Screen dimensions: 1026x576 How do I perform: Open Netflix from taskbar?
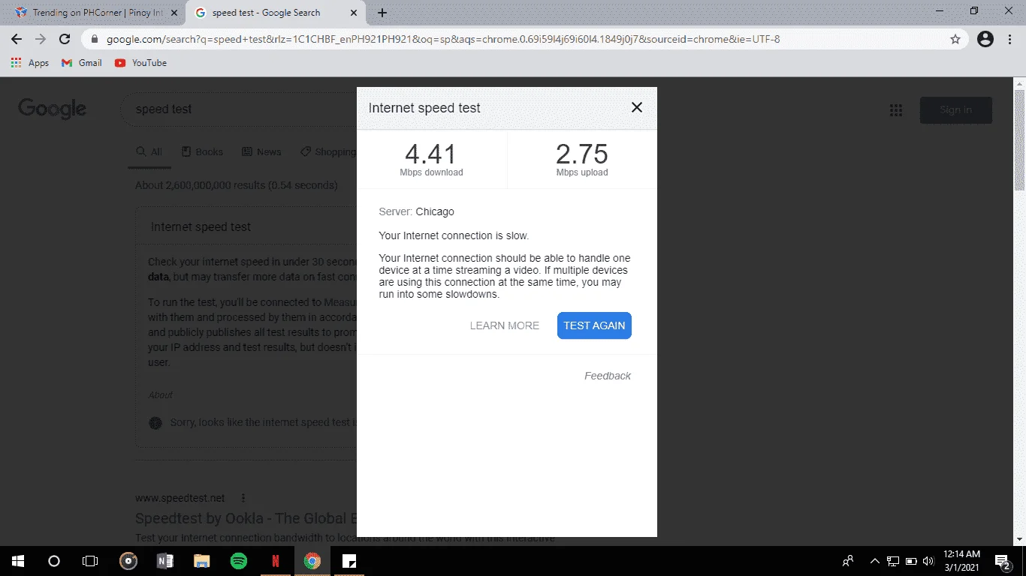pyautogui.click(x=275, y=561)
